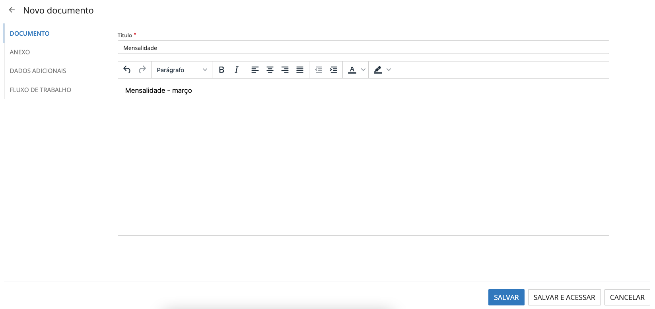Click the 'Novo documento' heading
This screenshot has height=309, width=655.
58,10
